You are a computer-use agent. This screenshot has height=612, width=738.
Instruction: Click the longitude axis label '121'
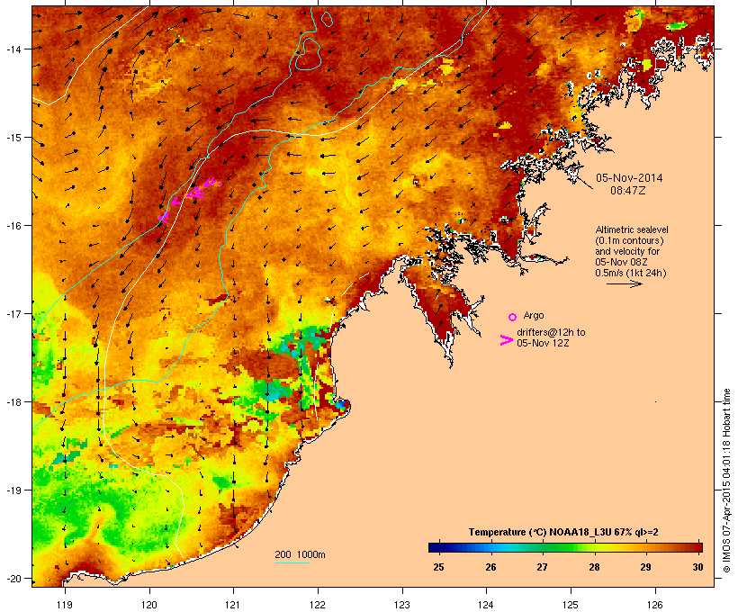233,605
